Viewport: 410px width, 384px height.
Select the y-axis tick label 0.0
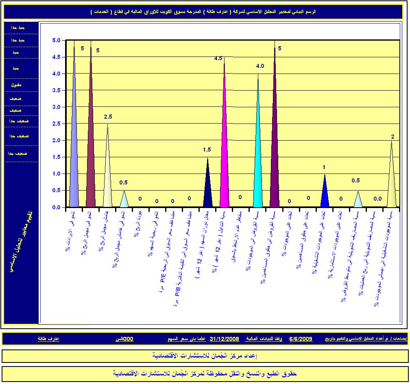[56, 207]
